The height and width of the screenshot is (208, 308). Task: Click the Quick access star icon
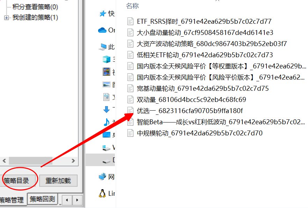click(102, 14)
